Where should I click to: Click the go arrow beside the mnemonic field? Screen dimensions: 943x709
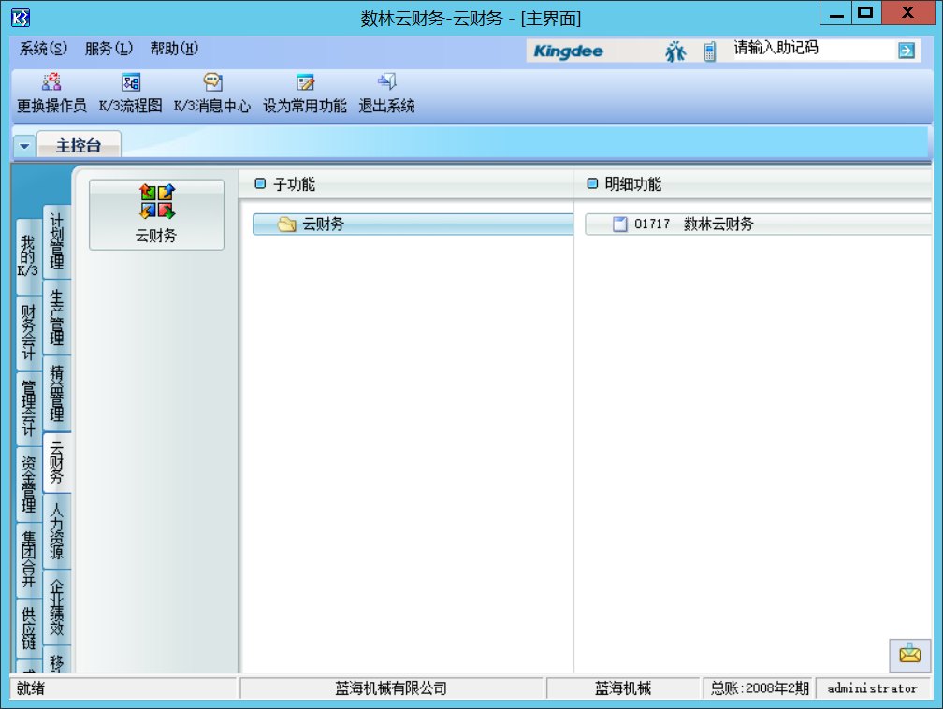pyautogui.click(x=906, y=51)
